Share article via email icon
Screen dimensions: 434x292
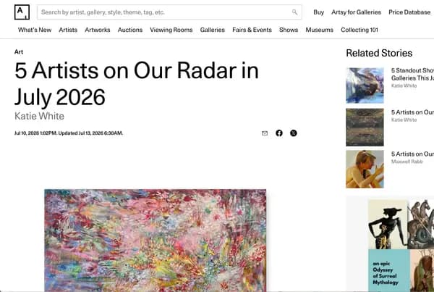pos(265,133)
